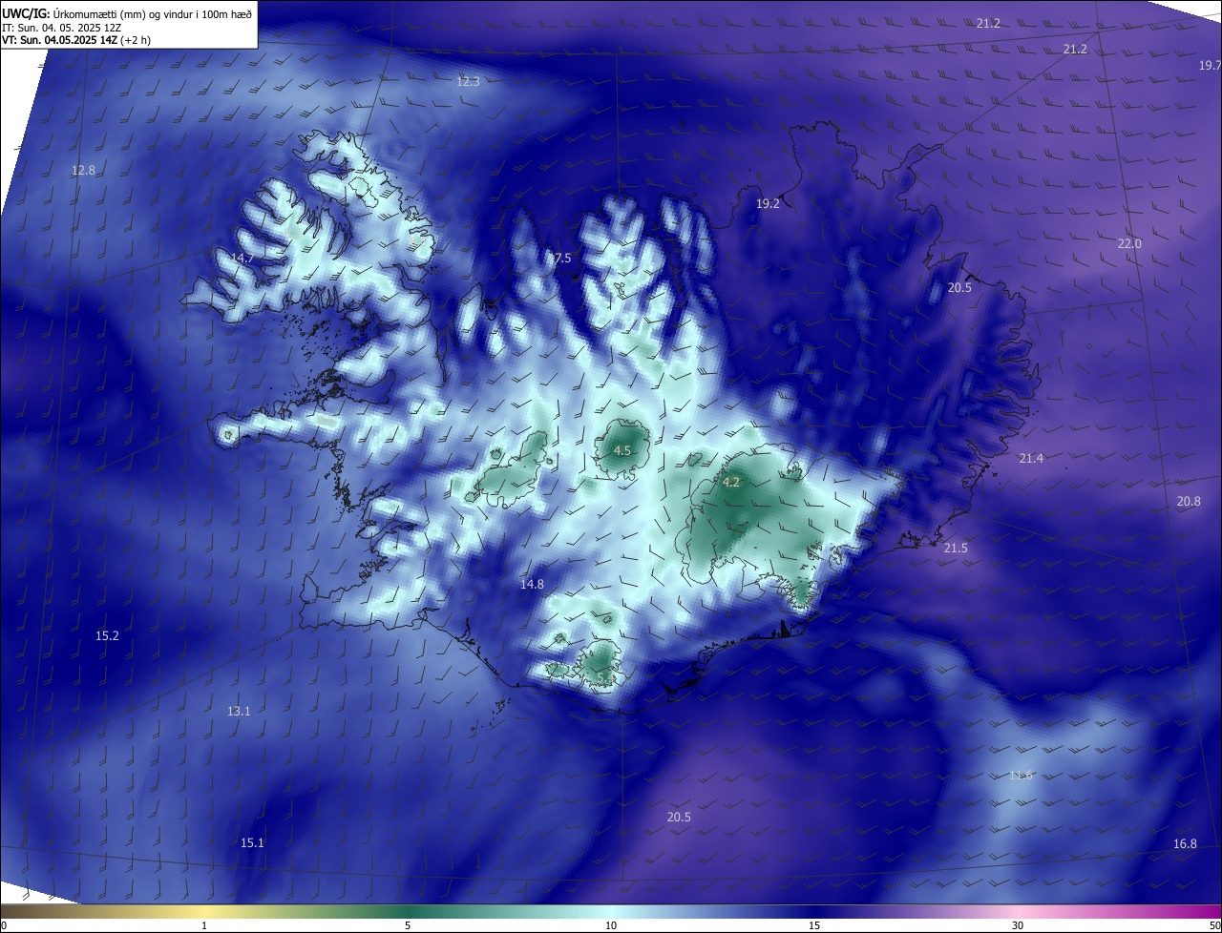Click the 14.7 value over the Westfjords
Screen dimensions: 1222x933
pyautogui.click(x=242, y=258)
